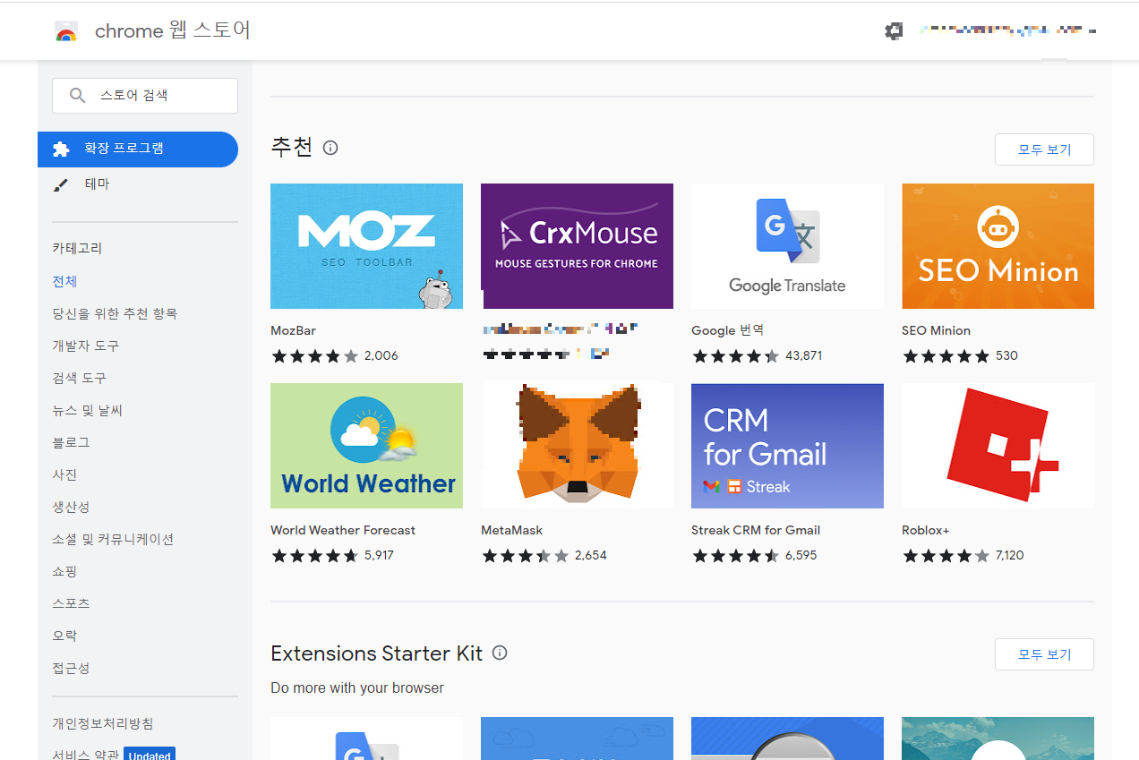Choose the 뉴스 및 날씨 category
The width and height of the screenshot is (1139, 760).
(87, 410)
